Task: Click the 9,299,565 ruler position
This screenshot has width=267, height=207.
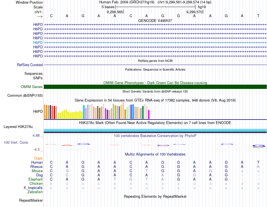Action: coord(115,12)
